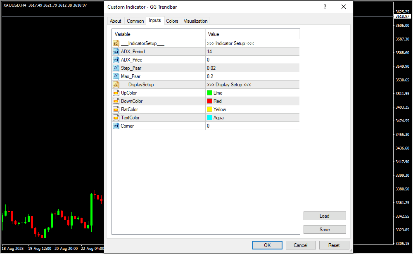Click the ADX_Period integer variable icon
Screen dimensions: 413x254
(x=116, y=52)
